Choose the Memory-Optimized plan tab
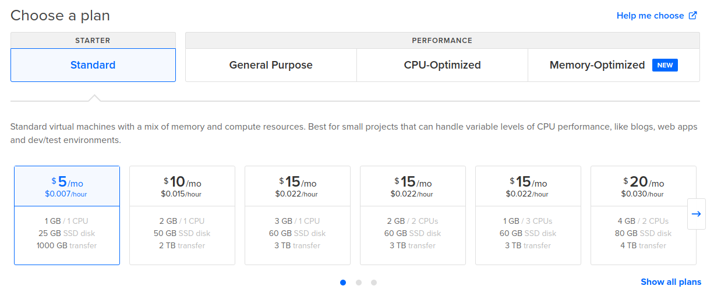 [597, 65]
